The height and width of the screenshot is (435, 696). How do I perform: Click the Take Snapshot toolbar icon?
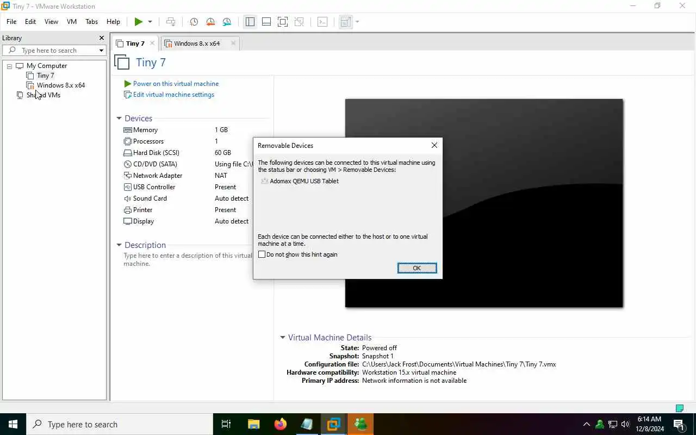tap(194, 22)
